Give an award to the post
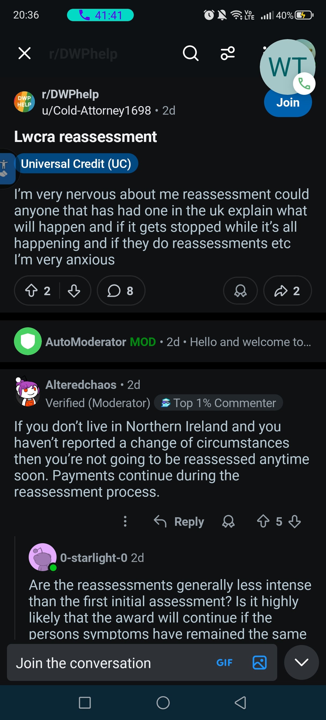The height and width of the screenshot is (720, 326). [240, 291]
